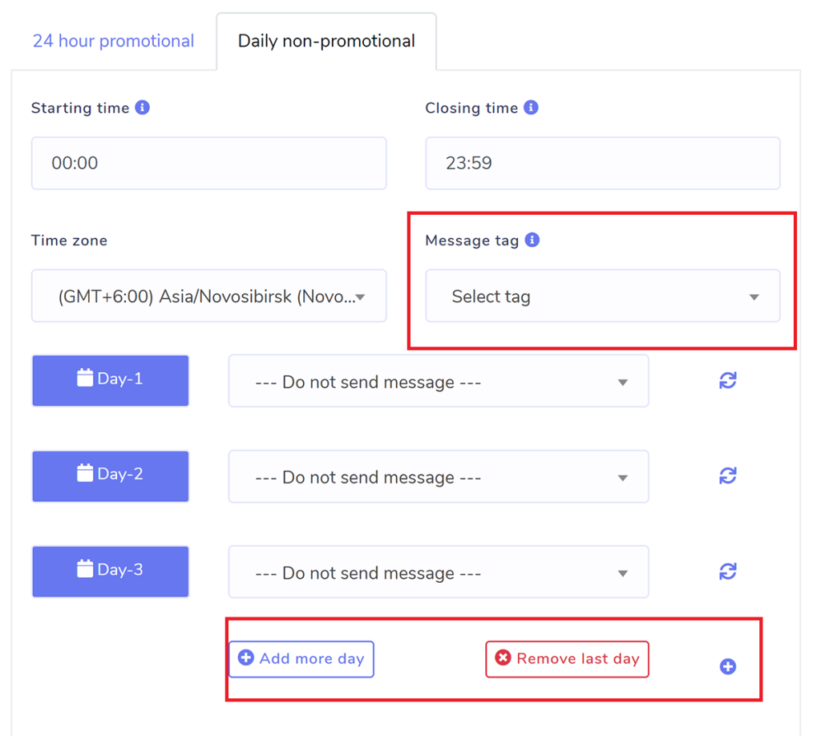Open the info tooltip beside Starting time
Image resolution: width=821 pixels, height=736 pixels.
[145, 107]
